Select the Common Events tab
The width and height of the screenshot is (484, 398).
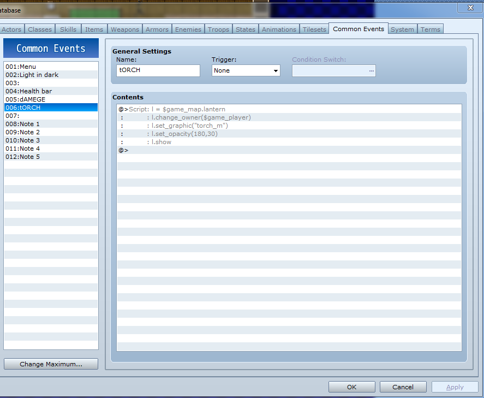(x=358, y=29)
